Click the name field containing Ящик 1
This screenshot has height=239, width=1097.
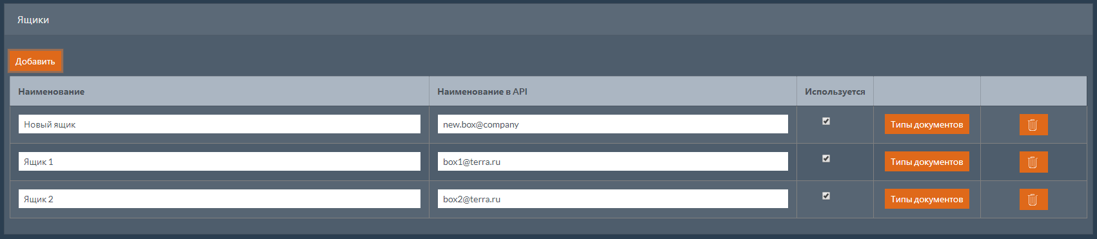pos(219,162)
